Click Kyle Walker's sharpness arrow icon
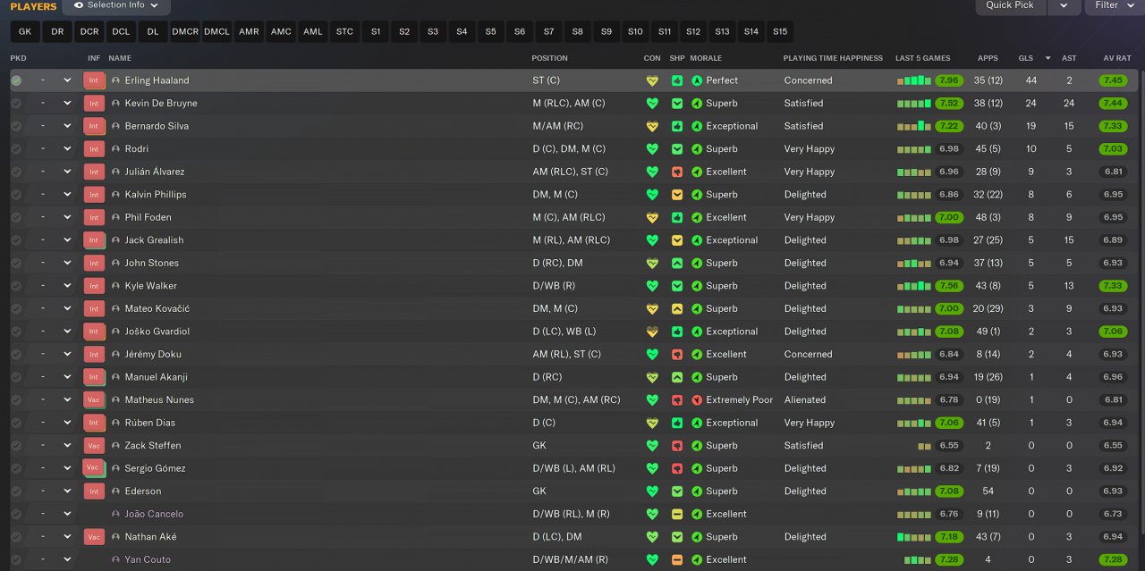The image size is (1145, 571). pyautogui.click(x=677, y=286)
